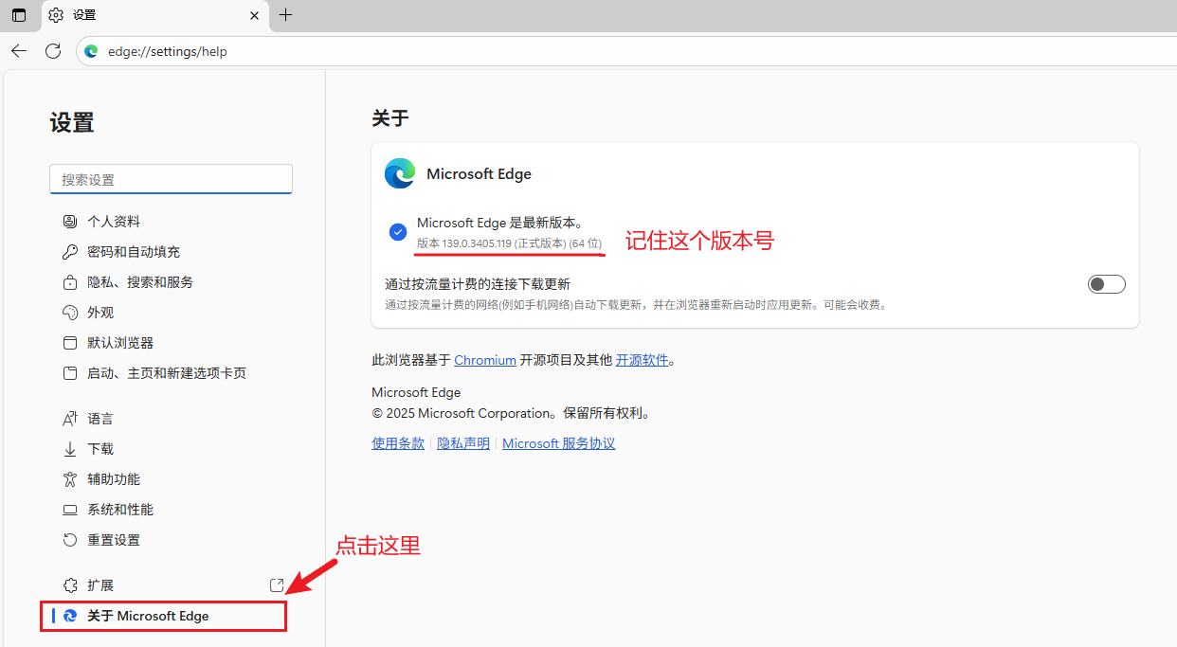The image size is (1177, 647).
Task: Click the icon beside 启动、主页和新建选项卡页
Action: (69, 373)
